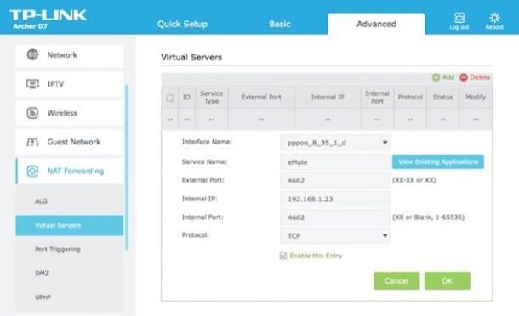
Task: Open the Guest Network menu section
Action: coord(70,142)
